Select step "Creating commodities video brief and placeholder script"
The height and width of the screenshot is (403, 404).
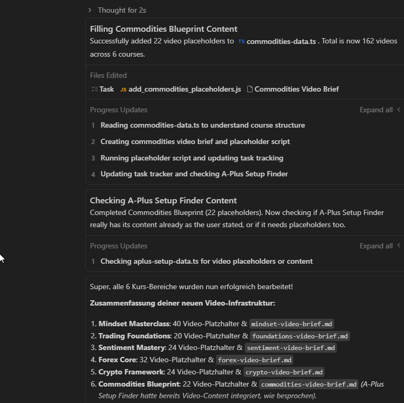(x=195, y=142)
